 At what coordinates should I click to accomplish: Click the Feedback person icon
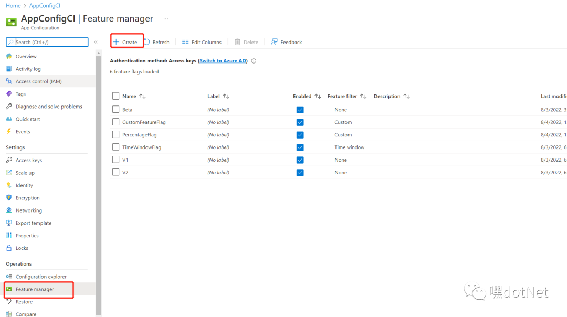274,42
